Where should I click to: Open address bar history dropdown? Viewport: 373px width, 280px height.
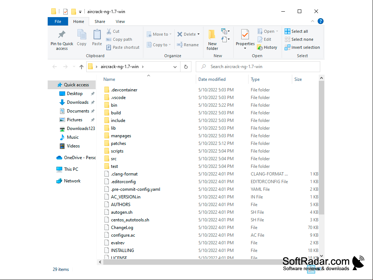(175, 67)
